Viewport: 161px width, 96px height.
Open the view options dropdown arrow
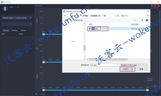tap(137, 20)
